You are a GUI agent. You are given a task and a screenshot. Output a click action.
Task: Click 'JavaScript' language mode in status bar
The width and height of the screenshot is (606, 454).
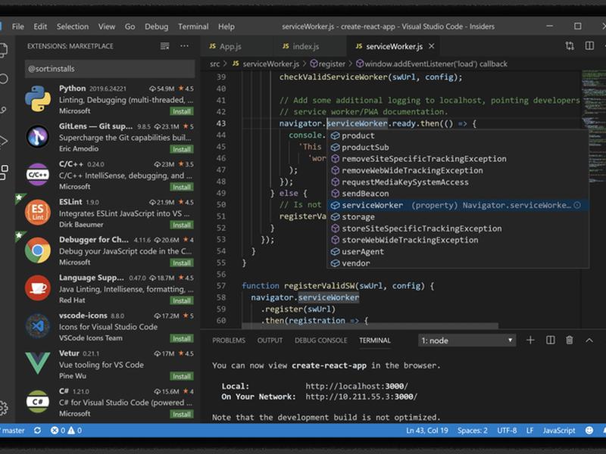[x=559, y=430]
